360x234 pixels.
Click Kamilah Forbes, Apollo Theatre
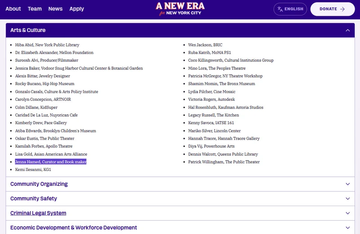(x=44, y=146)
